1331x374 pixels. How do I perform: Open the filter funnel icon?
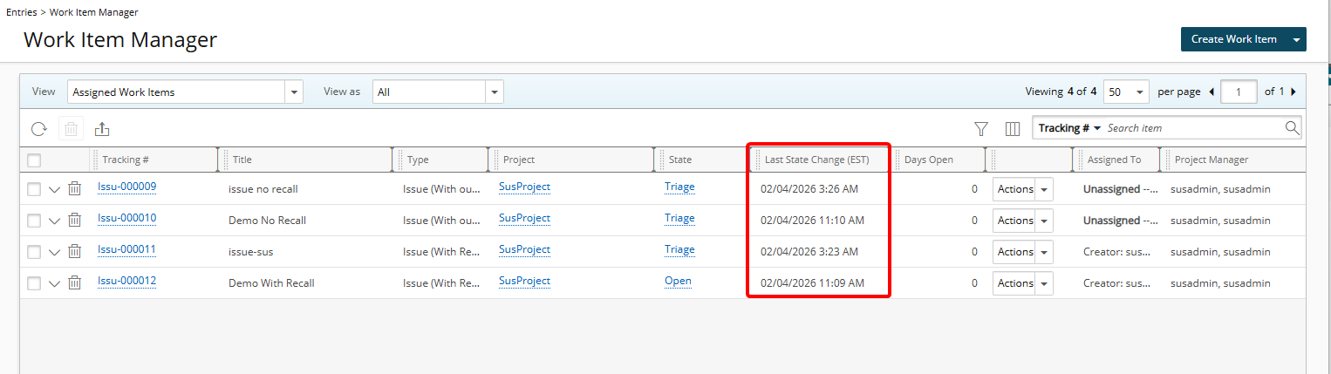click(x=981, y=129)
